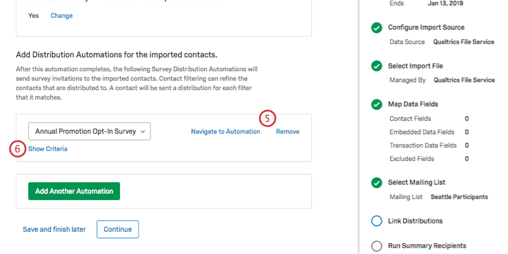
Task: Click the Run Summary Recipients circle indicator
Action: click(376, 246)
